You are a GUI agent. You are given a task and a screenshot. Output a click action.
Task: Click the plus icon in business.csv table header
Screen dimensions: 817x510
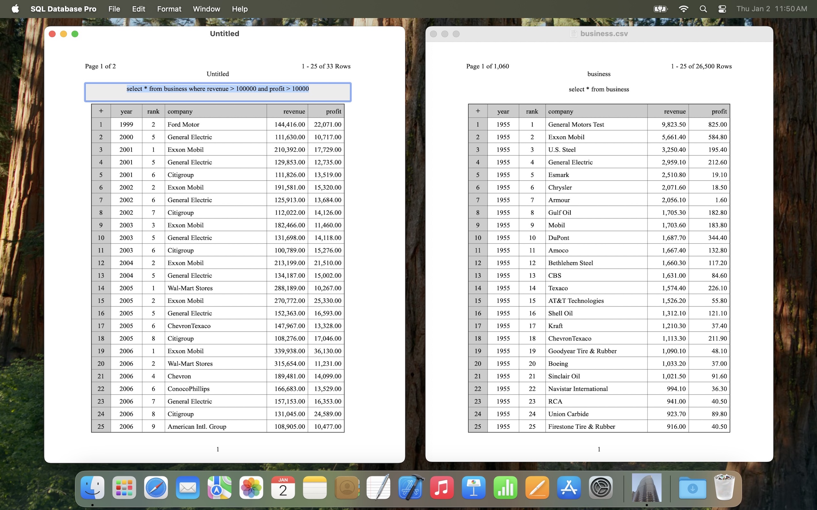point(477,111)
